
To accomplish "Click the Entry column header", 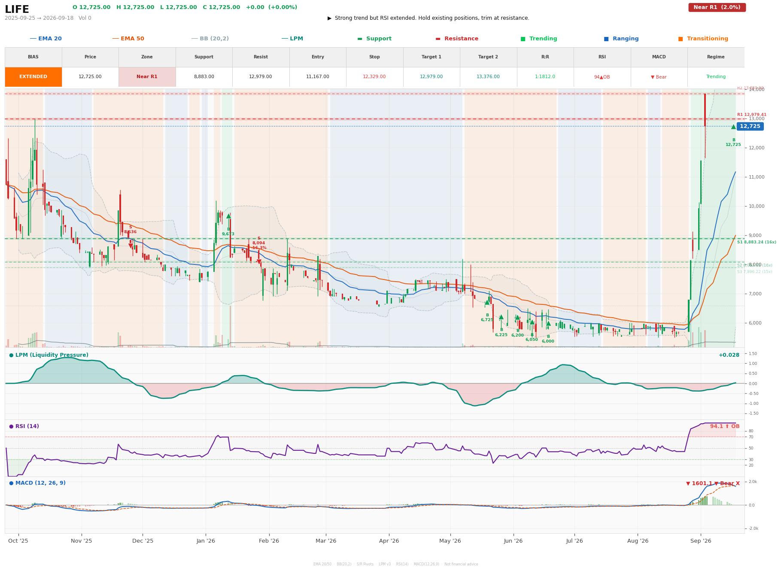I will (x=318, y=57).
